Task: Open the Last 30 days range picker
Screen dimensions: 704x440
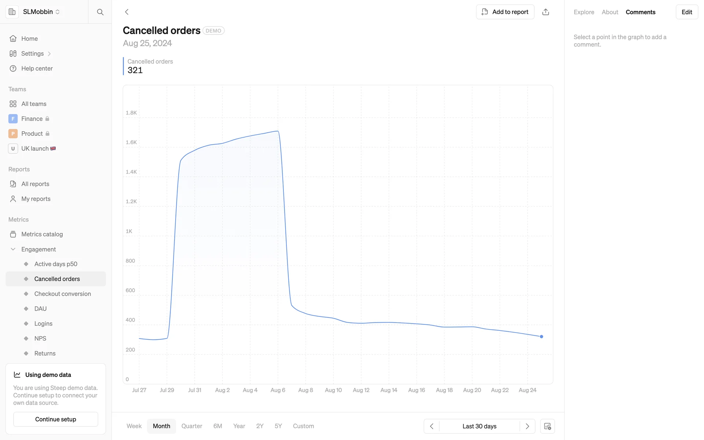Action: (x=479, y=426)
